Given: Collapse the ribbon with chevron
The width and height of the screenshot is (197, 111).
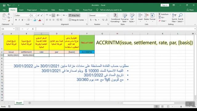Looking at the screenshot, I should (195, 24).
